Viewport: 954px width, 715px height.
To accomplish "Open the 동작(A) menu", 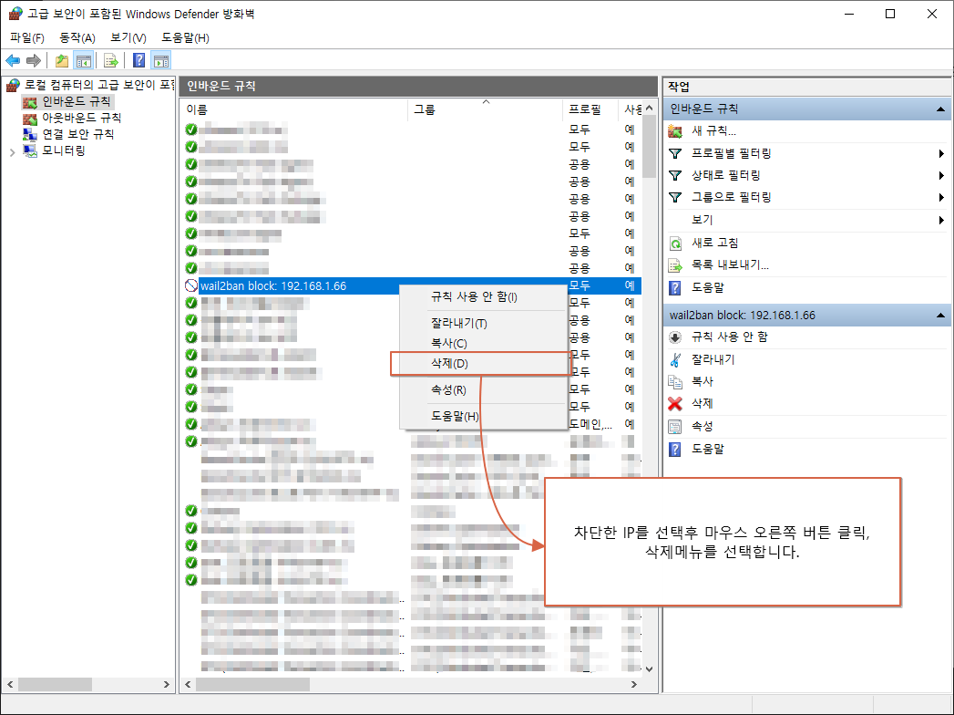I will pos(77,37).
